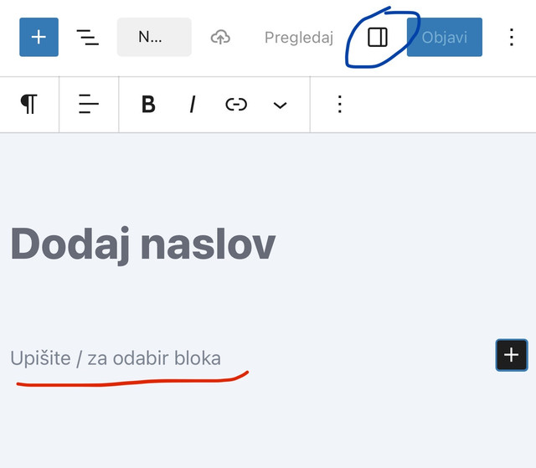
Task: Open the block inserter with the blue plus button
Action: pyautogui.click(x=39, y=37)
